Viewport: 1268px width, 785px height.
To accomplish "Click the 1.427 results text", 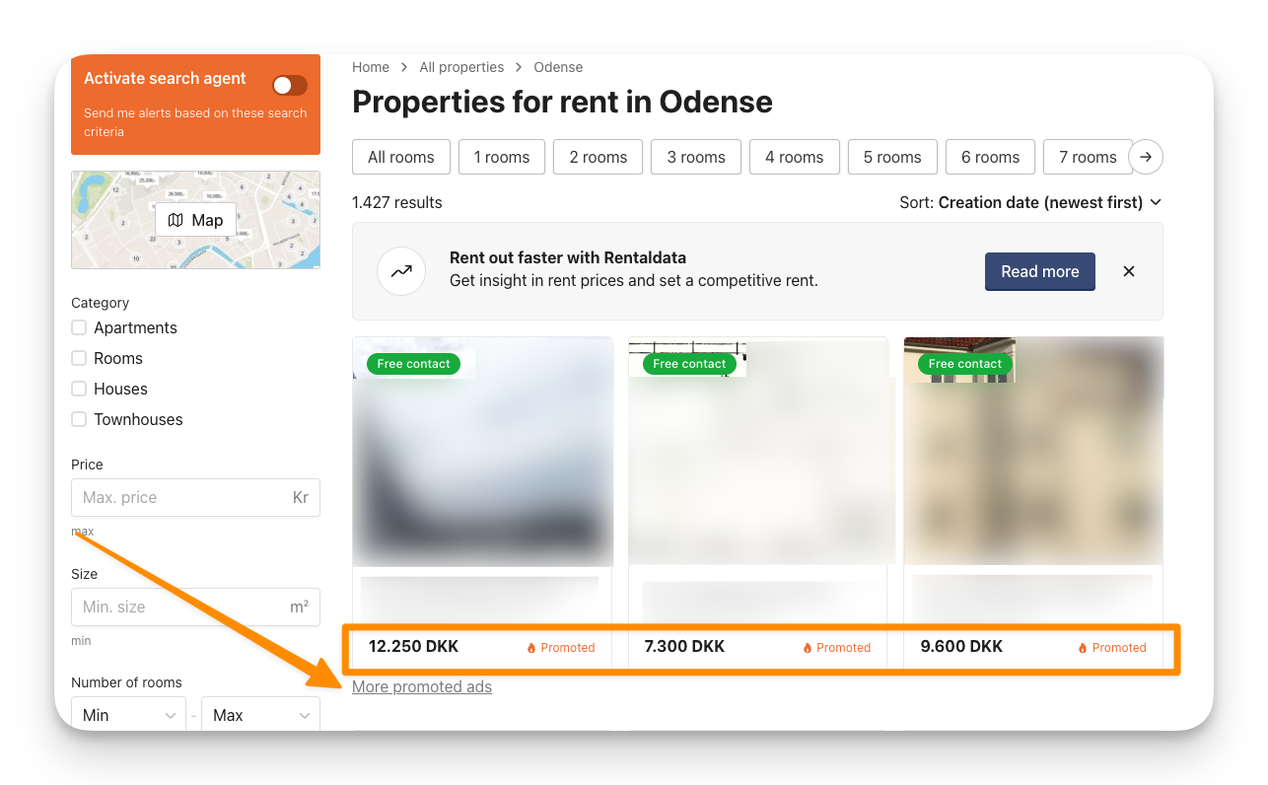I will pos(397,202).
